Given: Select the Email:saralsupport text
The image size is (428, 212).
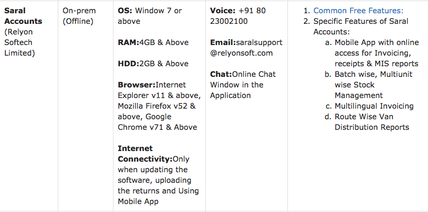Looking at the screenshot, I should 246,42.
